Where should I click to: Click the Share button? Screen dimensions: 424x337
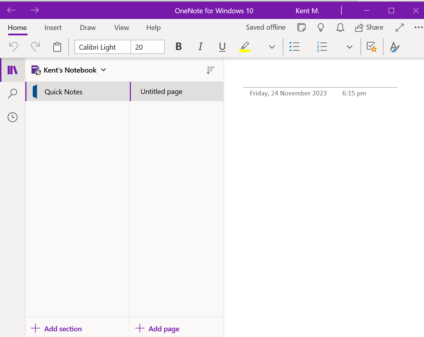pyautogui.click(x=369, y=27)
